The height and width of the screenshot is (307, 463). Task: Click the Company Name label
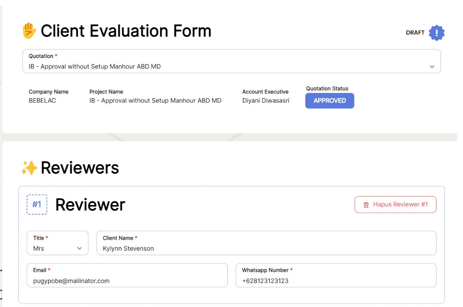(48, 92)
